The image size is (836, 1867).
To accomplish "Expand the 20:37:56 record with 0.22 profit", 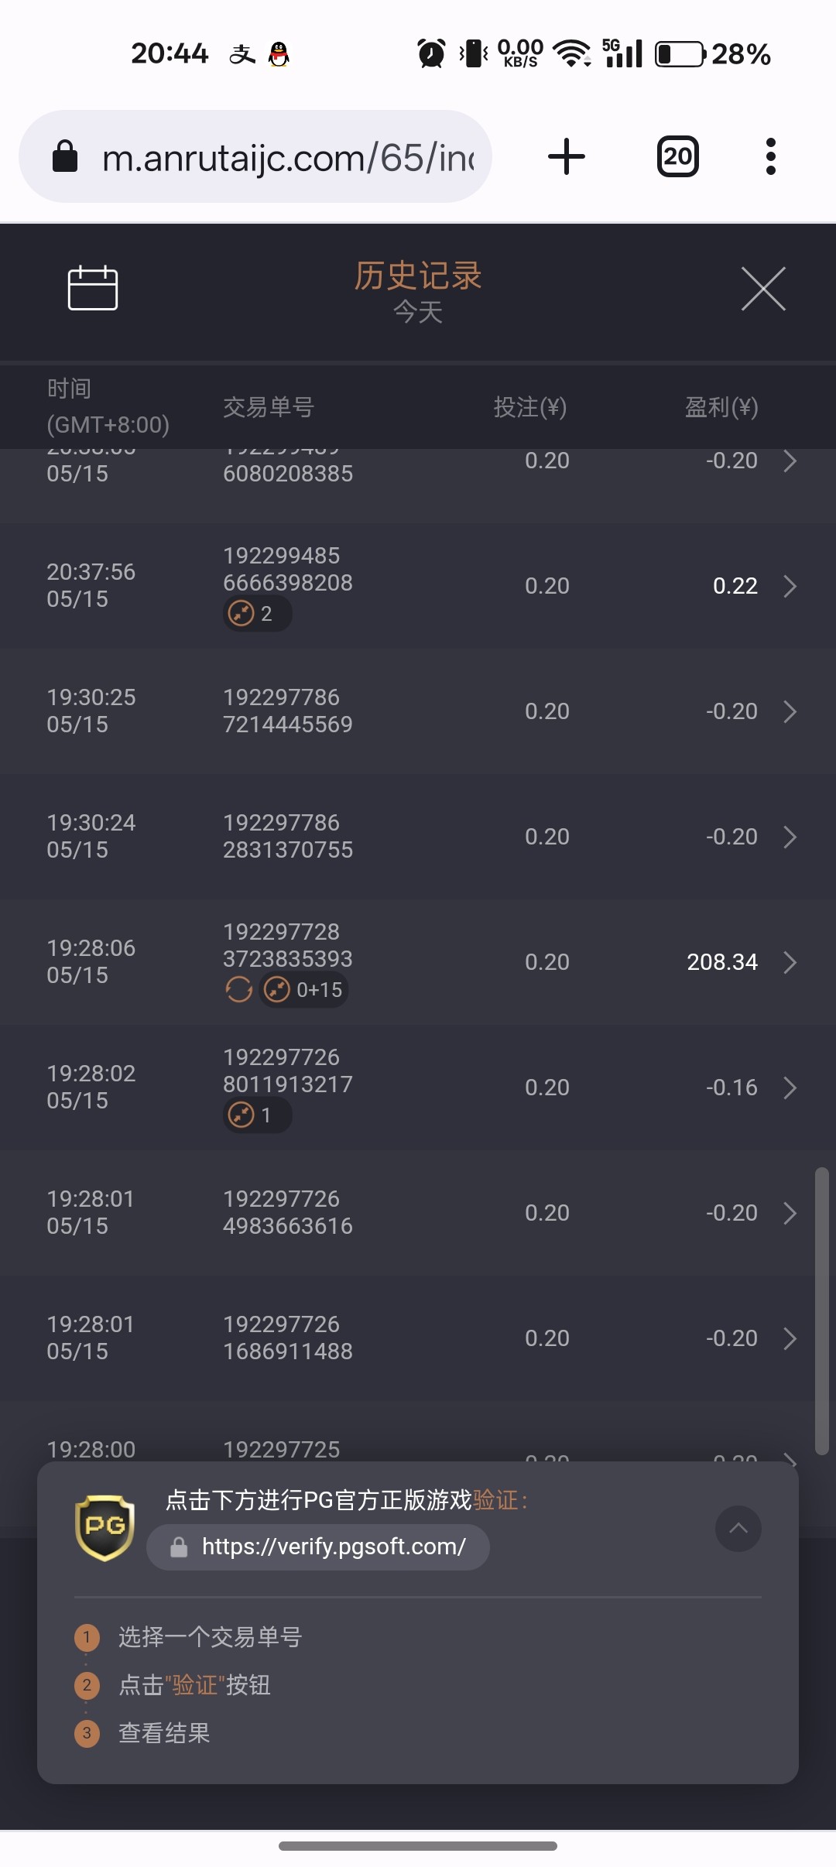I will point(790,586).
